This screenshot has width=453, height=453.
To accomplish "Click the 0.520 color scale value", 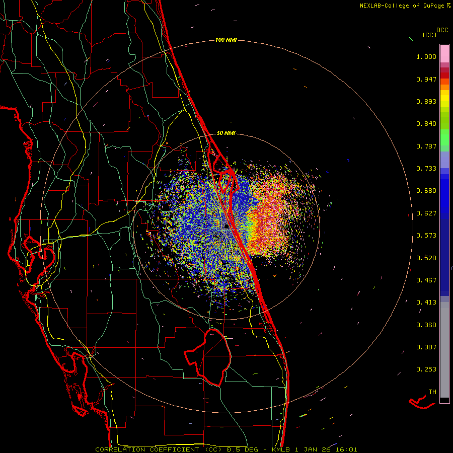I will click(x=426, y=258).
